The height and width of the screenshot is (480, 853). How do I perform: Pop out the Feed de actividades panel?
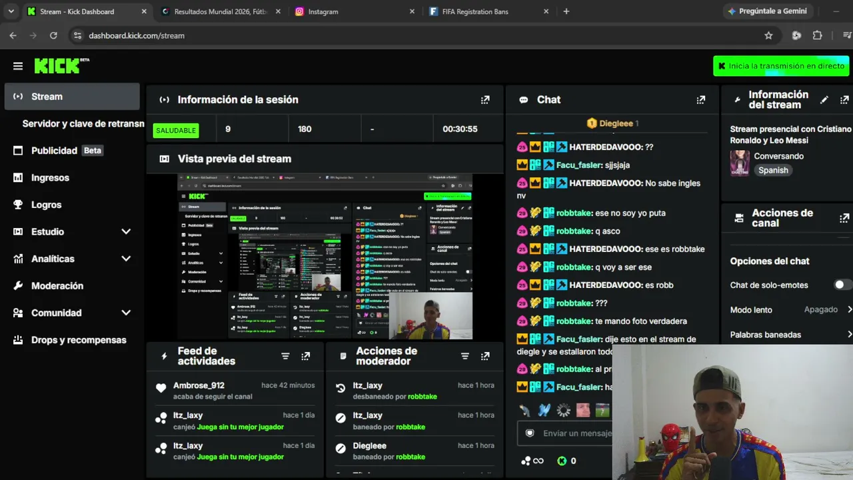coord(305,356)
